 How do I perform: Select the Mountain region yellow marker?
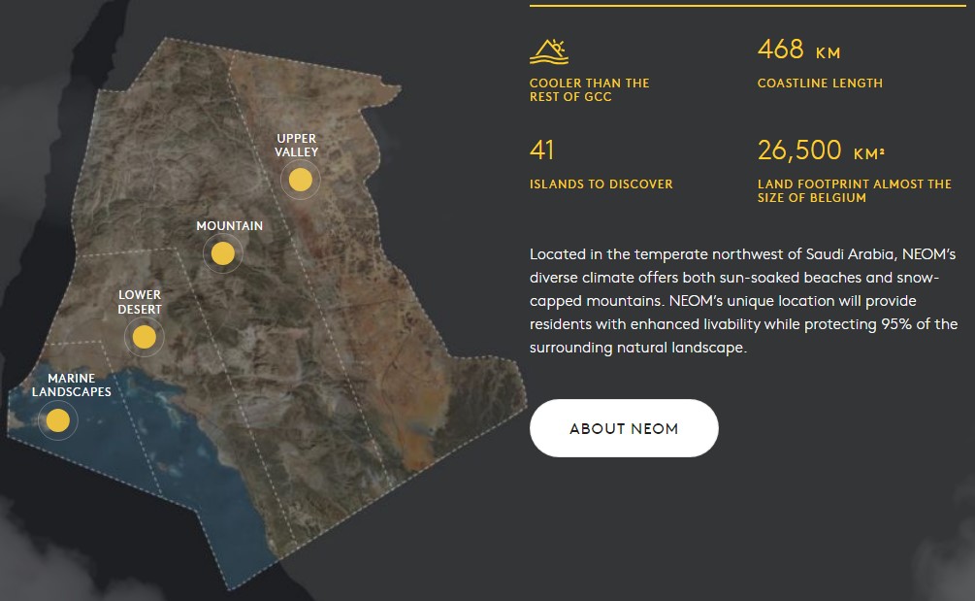[222, 253]
